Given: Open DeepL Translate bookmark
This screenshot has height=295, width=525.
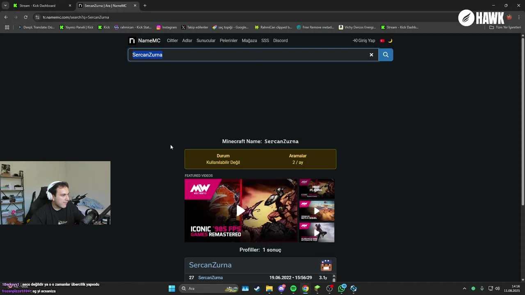Looking at the screenshot, I should (36, 27).
